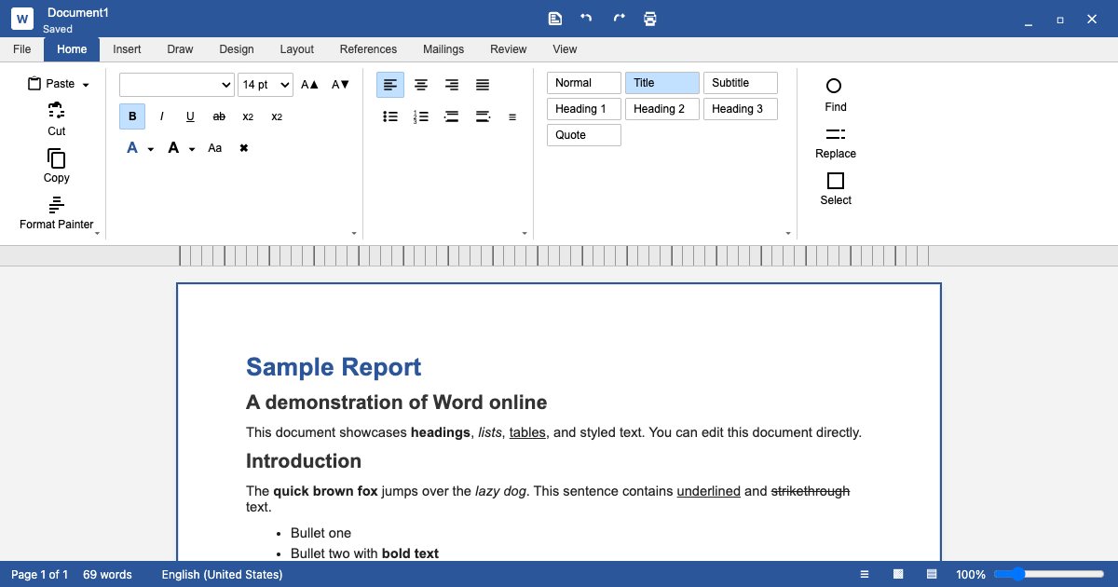Expand the Styles group launcher arrow

(788, 233)
